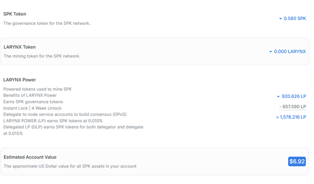Screen dimensions: 314x184
Task: Click the LARYNX Token heading
Action: 20,47
